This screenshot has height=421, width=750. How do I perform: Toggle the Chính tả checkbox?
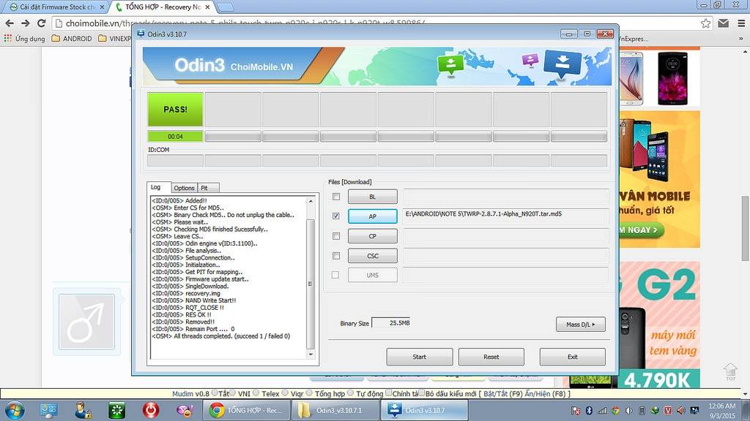pyautogui.click(x=389, y=393)
